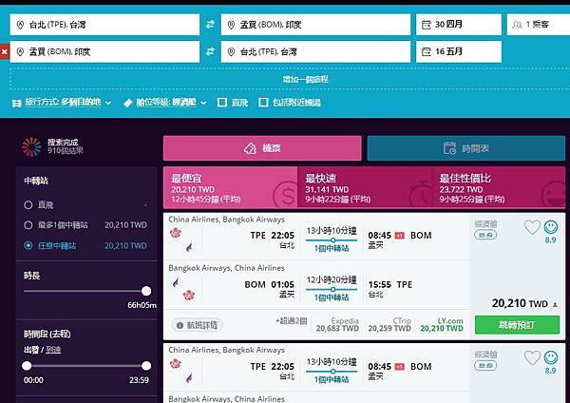Click the +1 day badge on first result arrival
The image size is (570, 403).
400,236
